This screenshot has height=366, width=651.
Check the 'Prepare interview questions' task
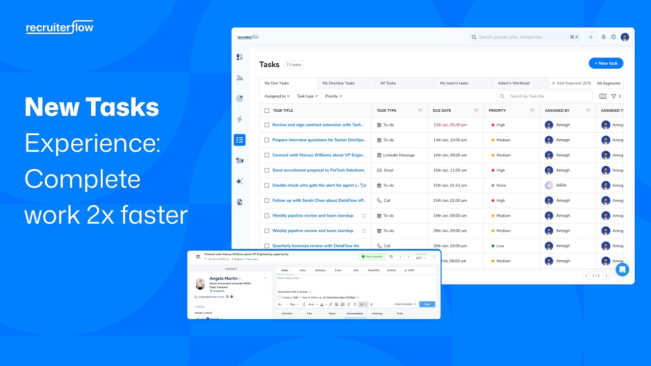[267, 140]
